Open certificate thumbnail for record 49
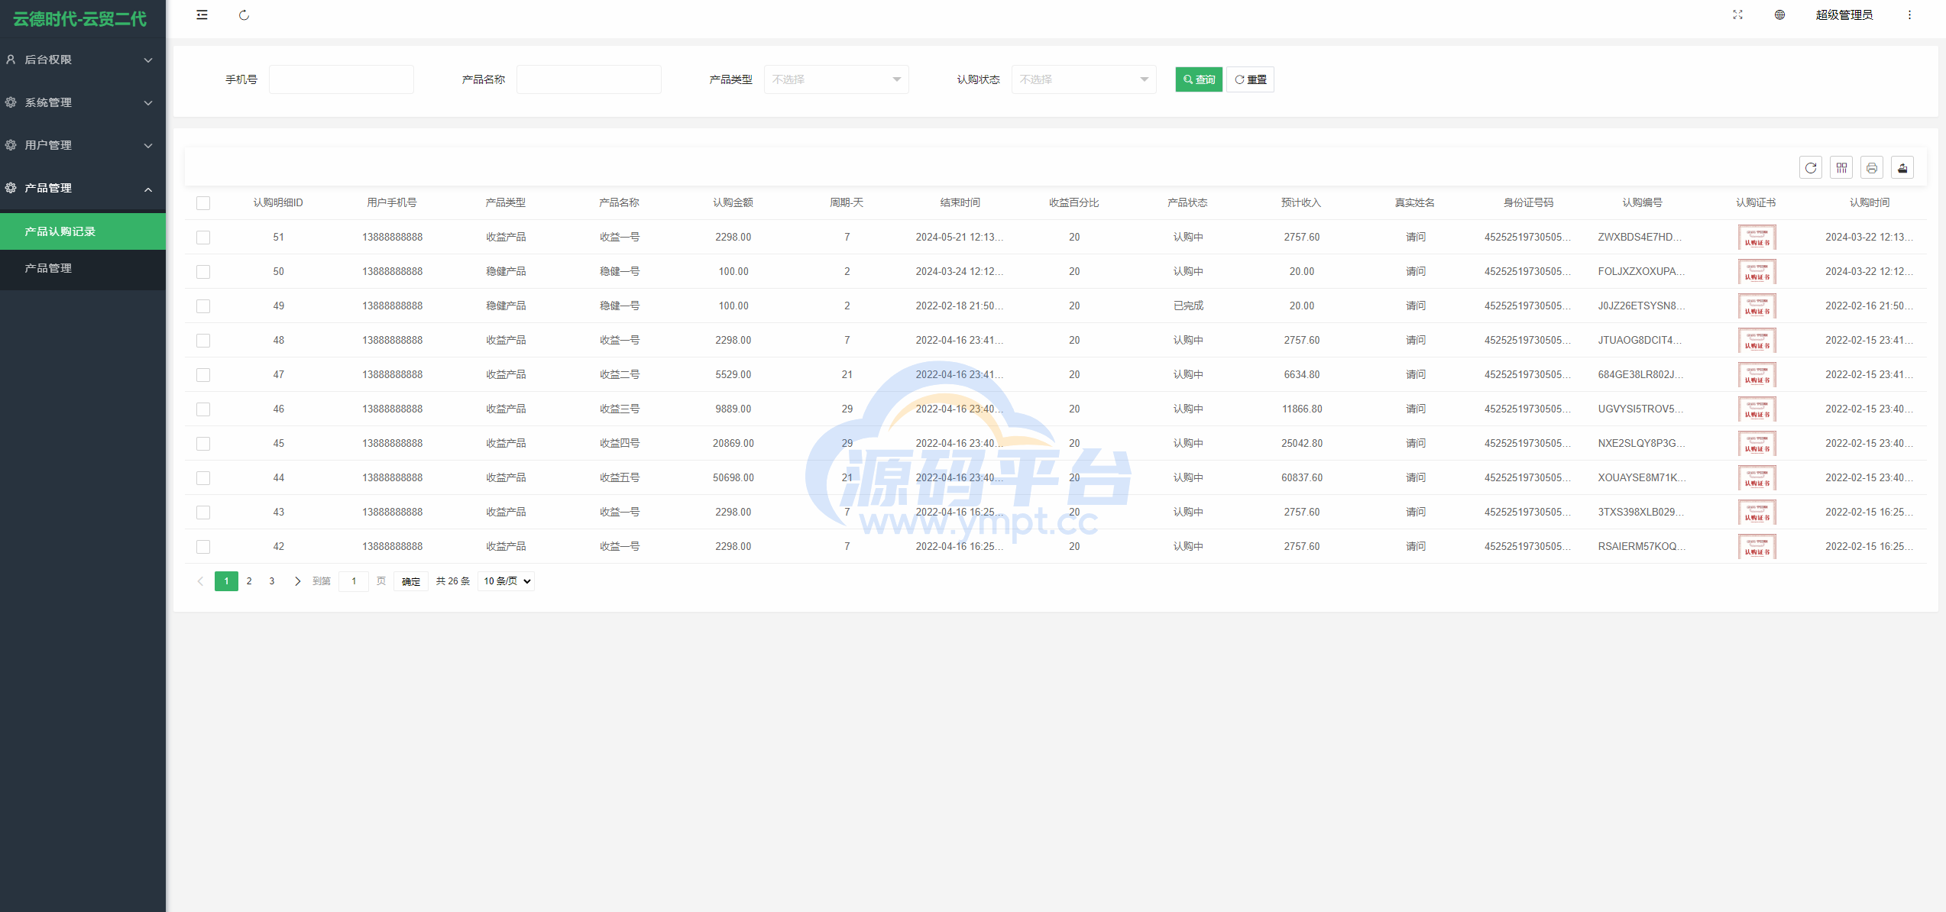1946x912 pixels. 1757,306
